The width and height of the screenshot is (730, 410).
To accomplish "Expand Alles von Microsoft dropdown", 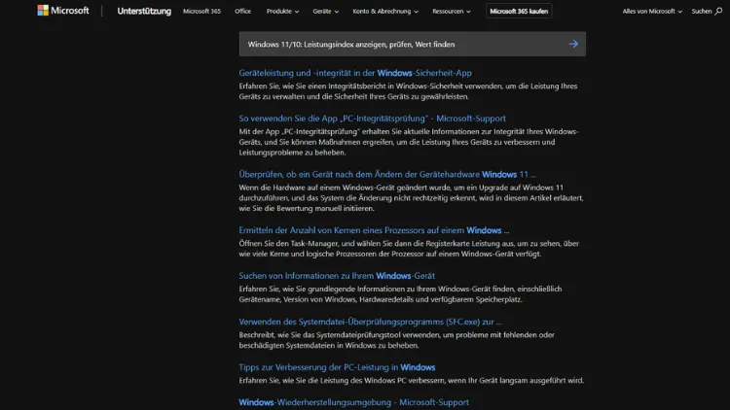I will 652,11.
